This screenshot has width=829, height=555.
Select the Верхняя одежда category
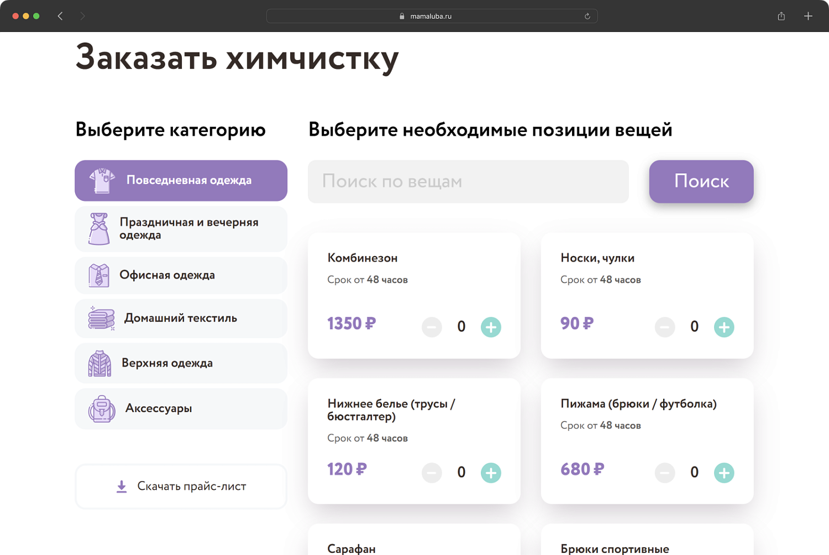tap(181, 363)
